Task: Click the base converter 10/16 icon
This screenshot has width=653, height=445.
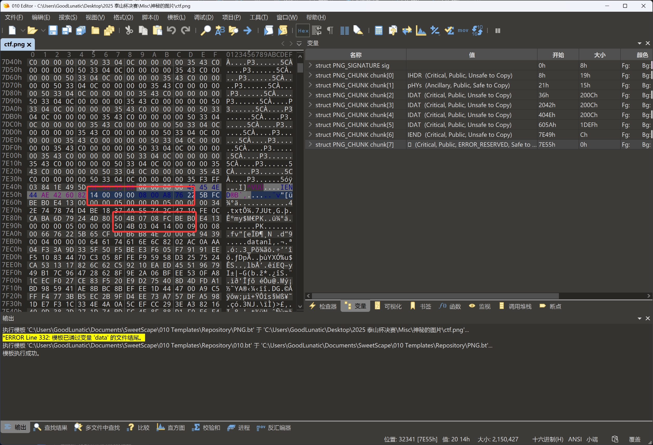Action: click(477, 30)
